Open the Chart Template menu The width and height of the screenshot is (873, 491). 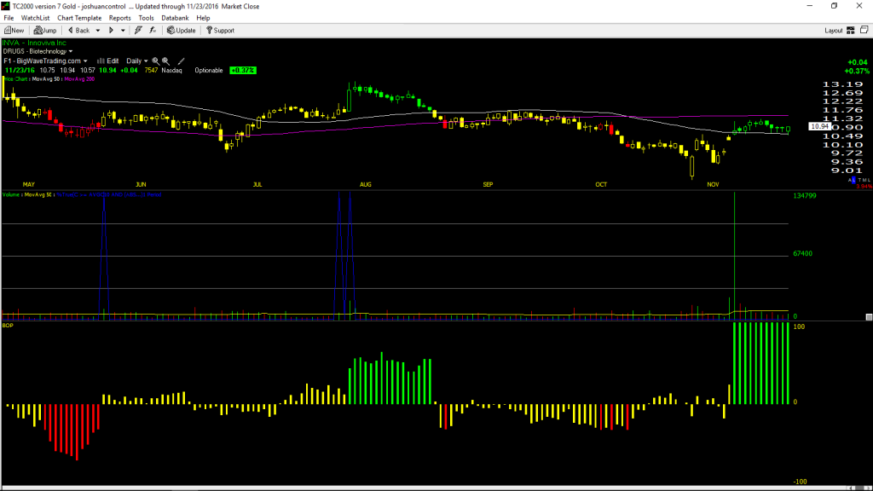pyautogui.click(x=79, y=18)
